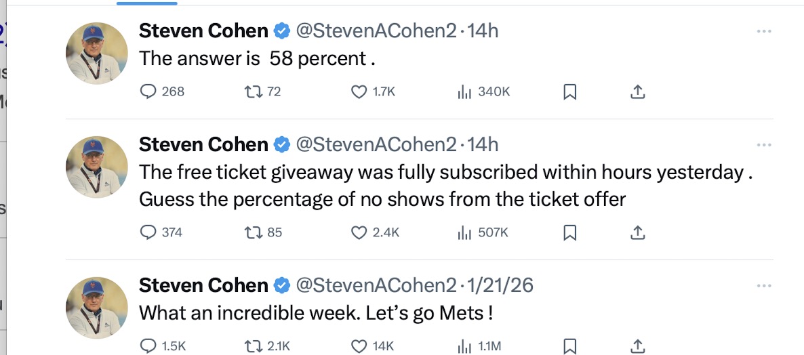
Task: Like the 'Let's go Mets' tweet
Action: pos(359,346)
